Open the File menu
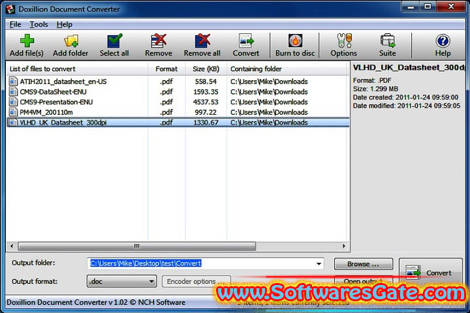 tap(15, 24)
